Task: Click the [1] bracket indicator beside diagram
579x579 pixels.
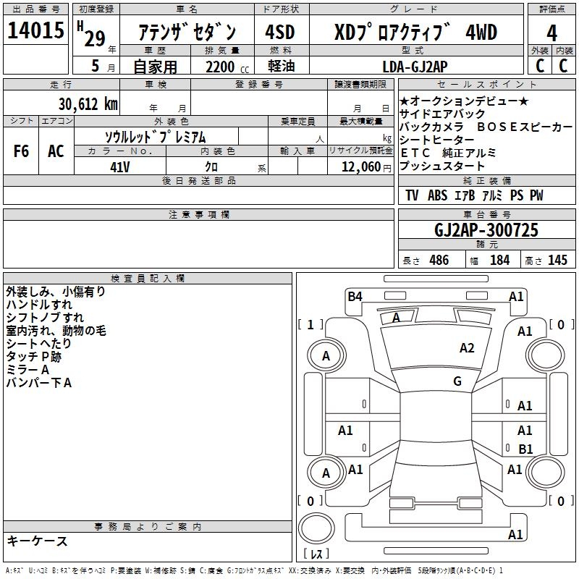Action: click(310, 325)
